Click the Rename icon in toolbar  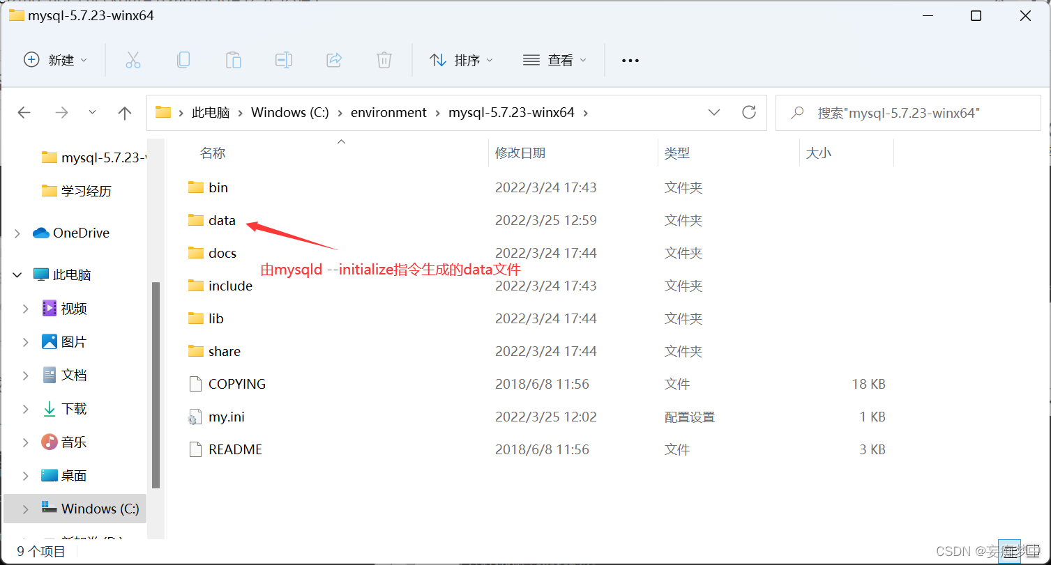284,60
